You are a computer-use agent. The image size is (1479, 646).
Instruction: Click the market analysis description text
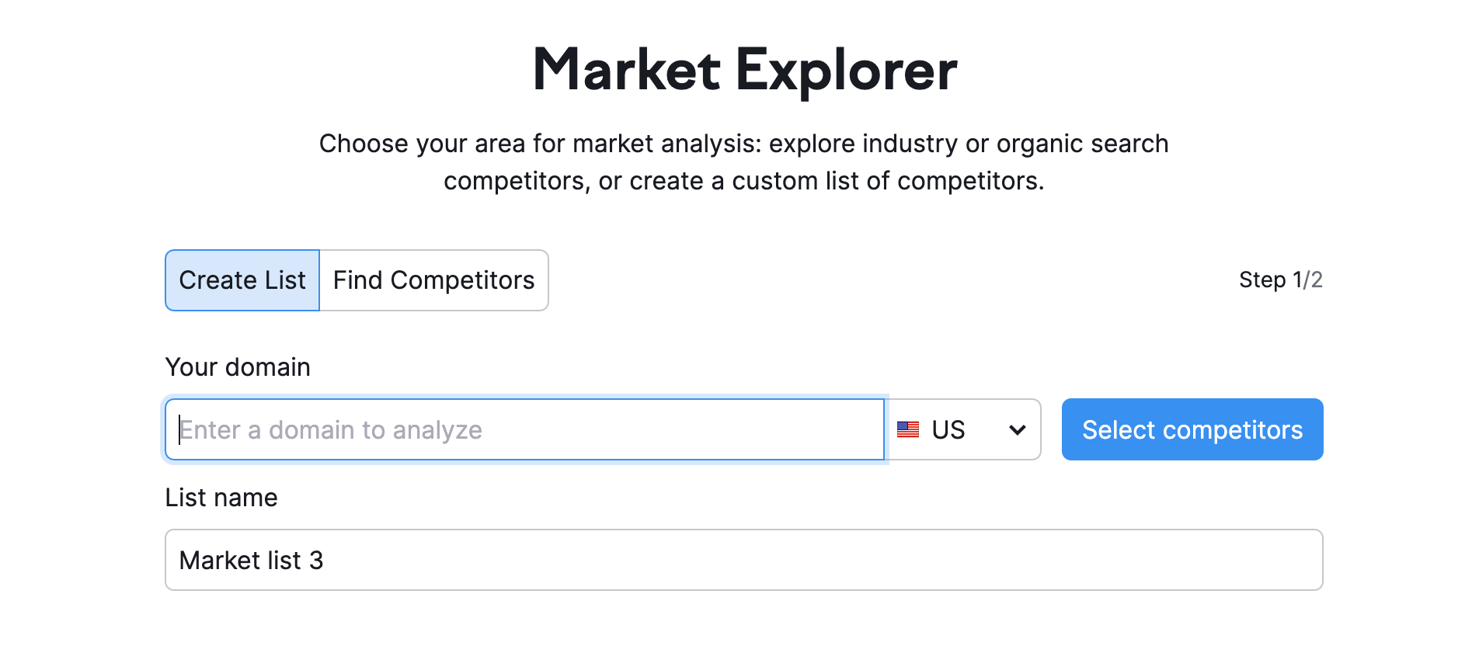point(743,144)
